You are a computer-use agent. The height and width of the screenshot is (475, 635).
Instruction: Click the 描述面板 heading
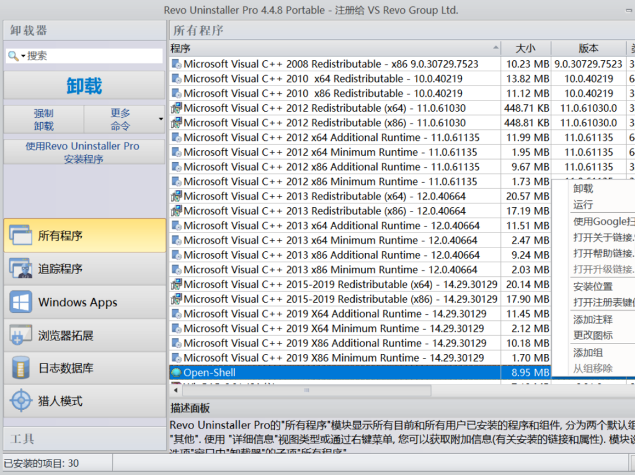click(190, 408)
